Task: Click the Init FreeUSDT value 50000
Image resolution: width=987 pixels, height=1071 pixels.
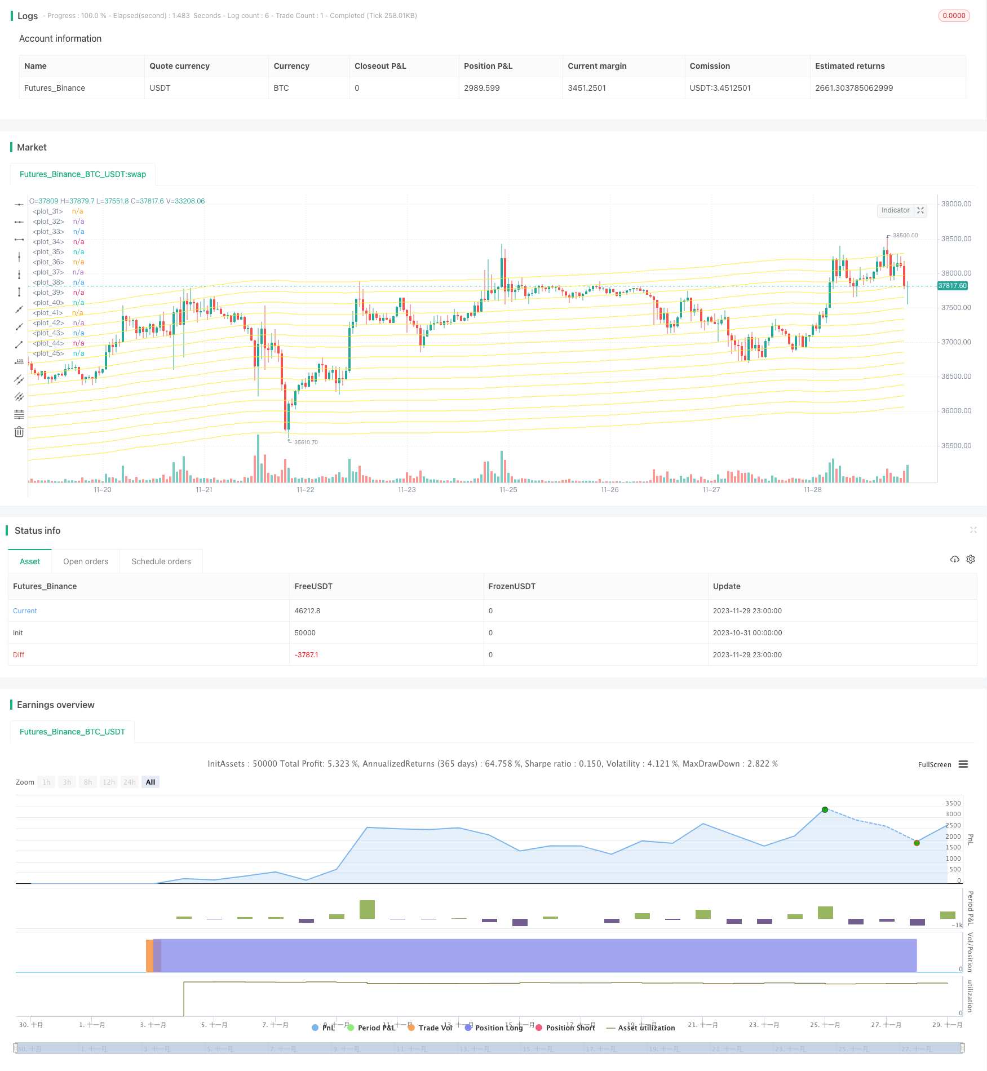Action: [305, 632]
